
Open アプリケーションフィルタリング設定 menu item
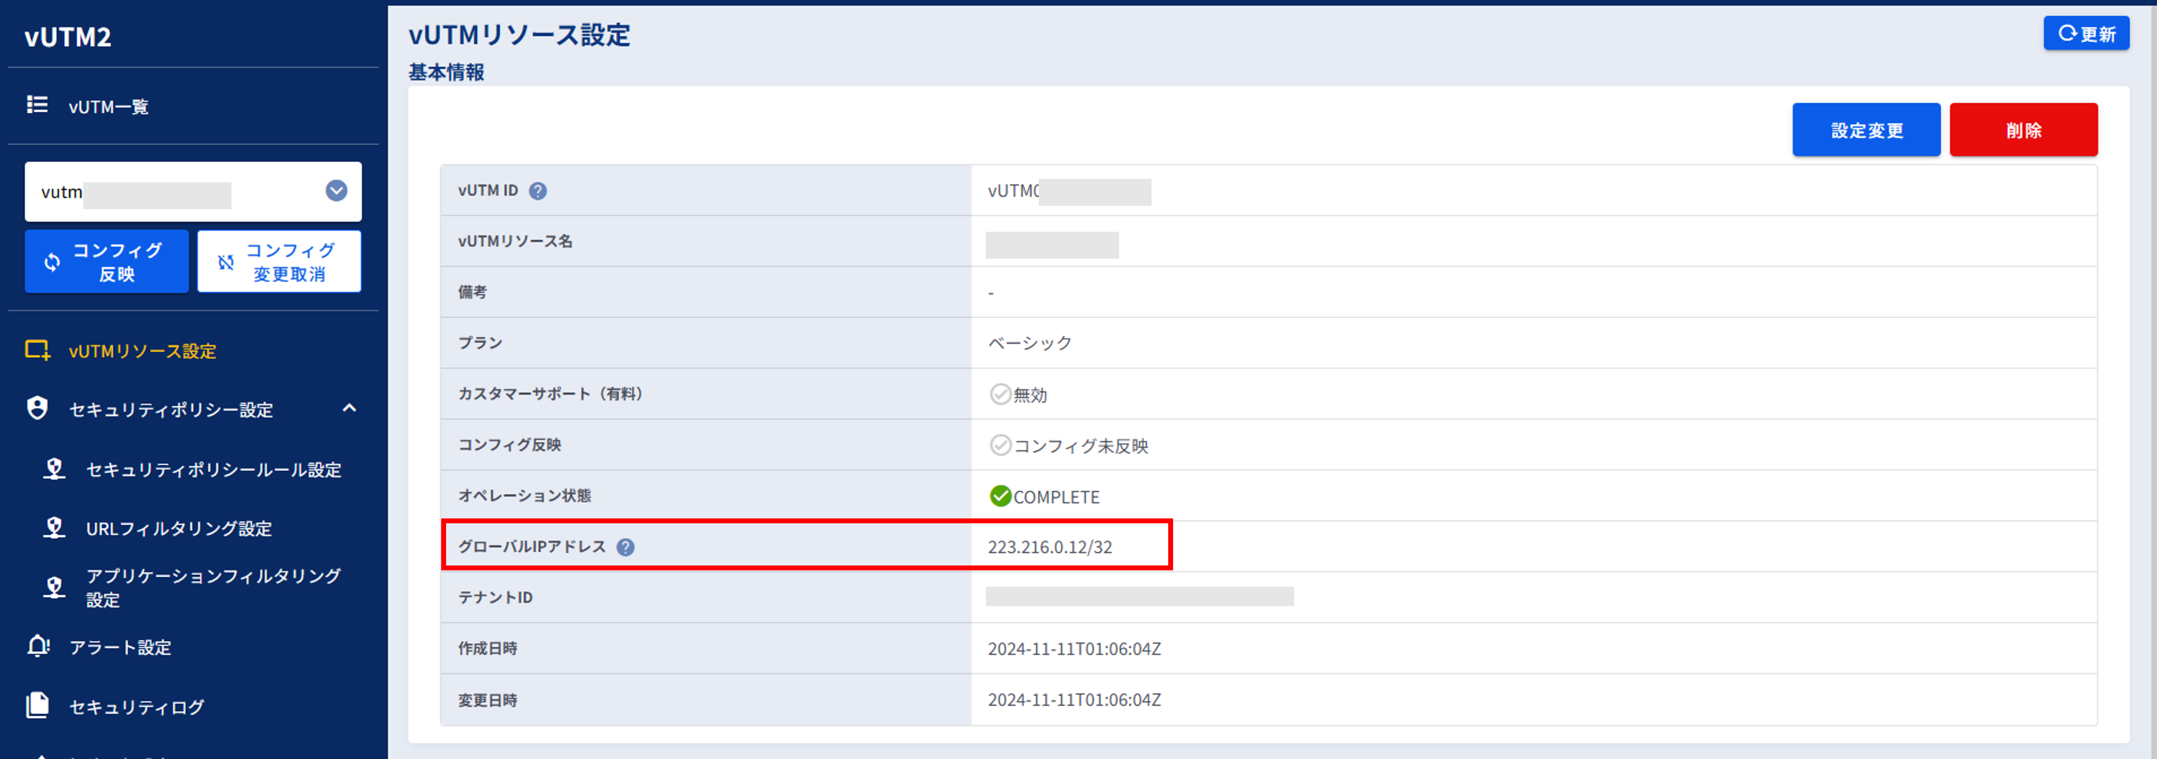tap(213, 587)
